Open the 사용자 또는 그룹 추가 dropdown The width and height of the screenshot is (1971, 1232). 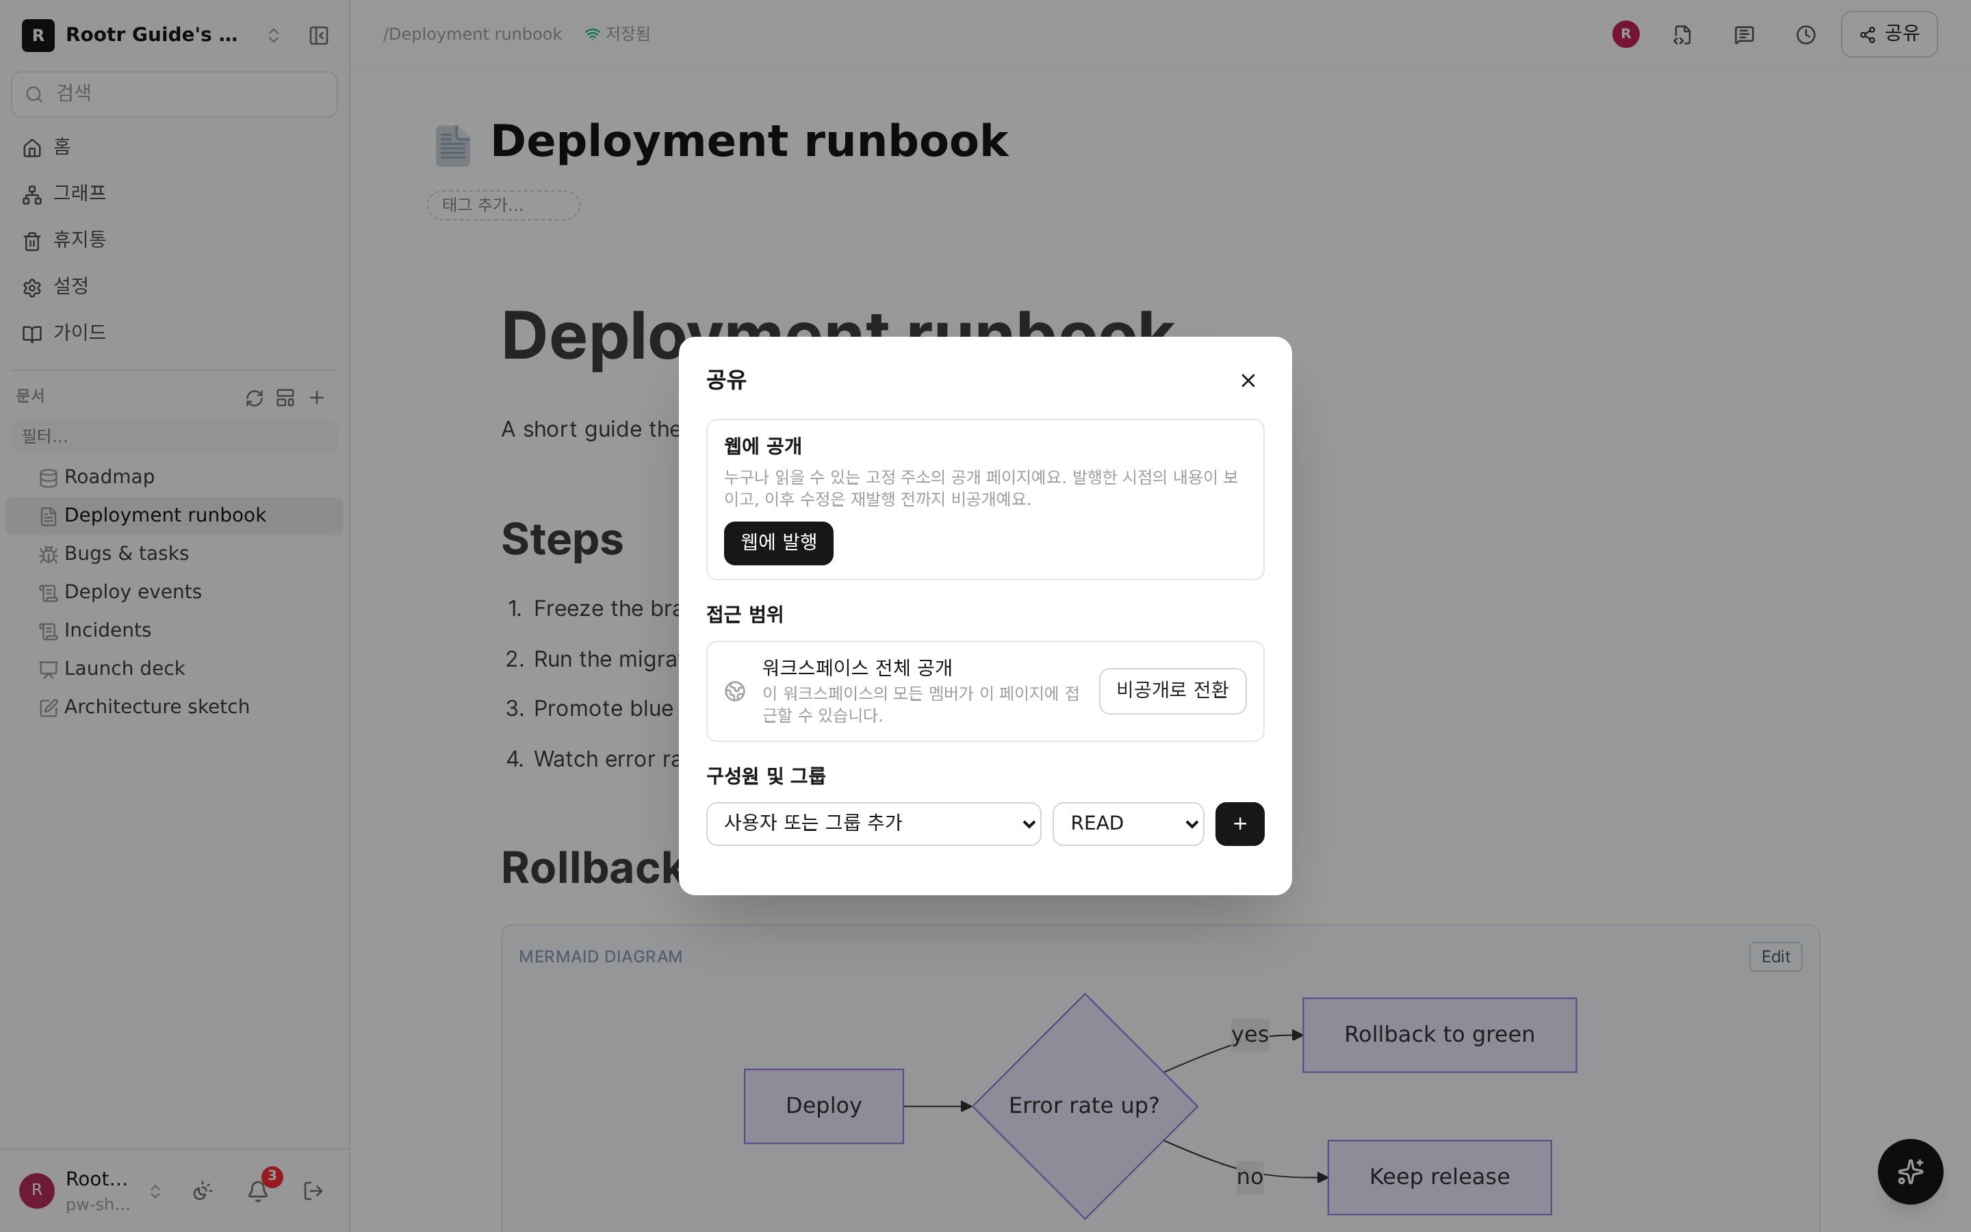(873, 824)
